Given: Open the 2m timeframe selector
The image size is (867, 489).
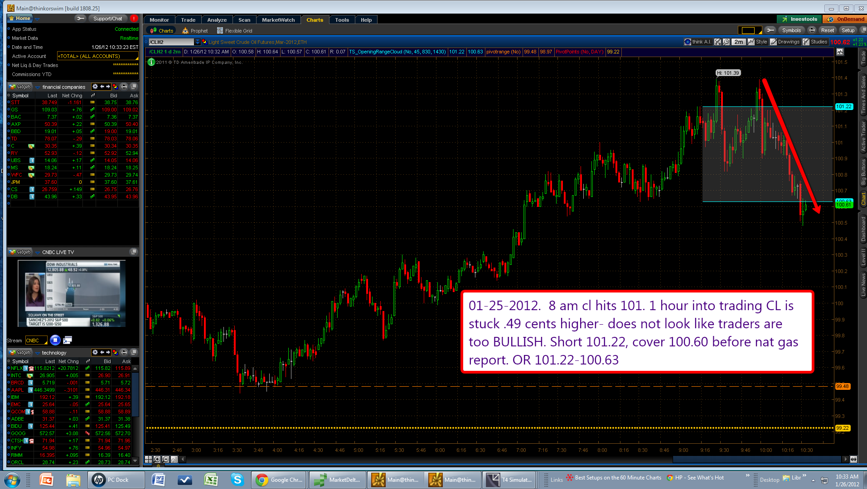Looking at the screenshot, I should pyautogui.click(x=739, y=42).
